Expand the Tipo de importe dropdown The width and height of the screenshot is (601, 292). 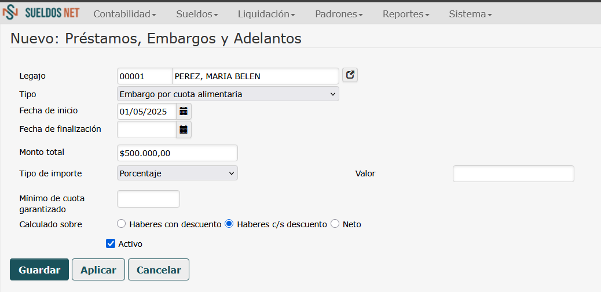pyautogui.click(x=177, y=173)
